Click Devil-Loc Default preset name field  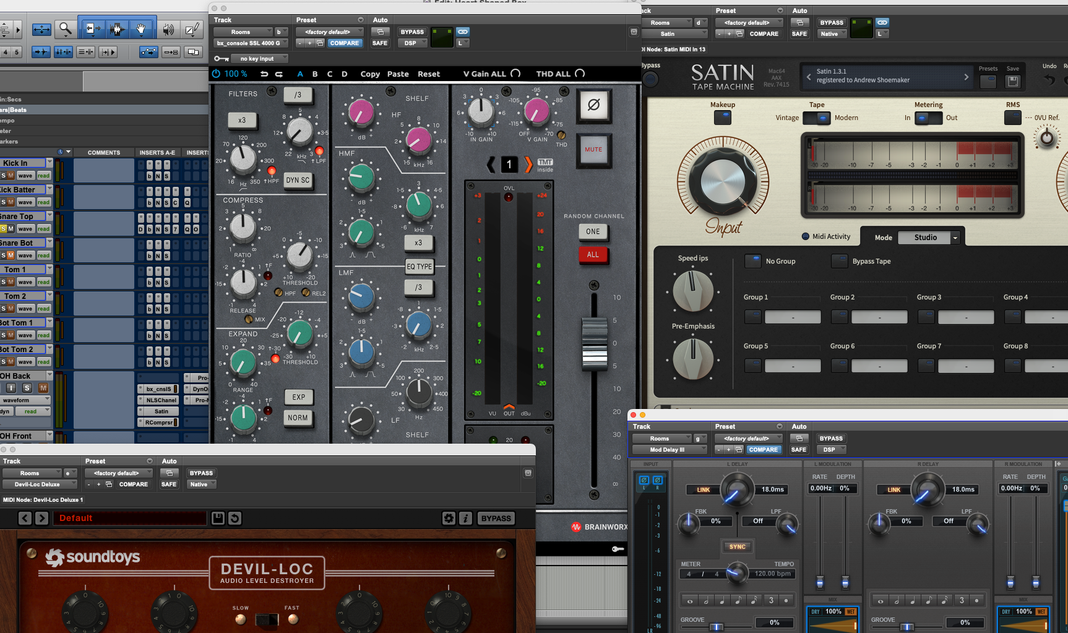tap(130, 518)
